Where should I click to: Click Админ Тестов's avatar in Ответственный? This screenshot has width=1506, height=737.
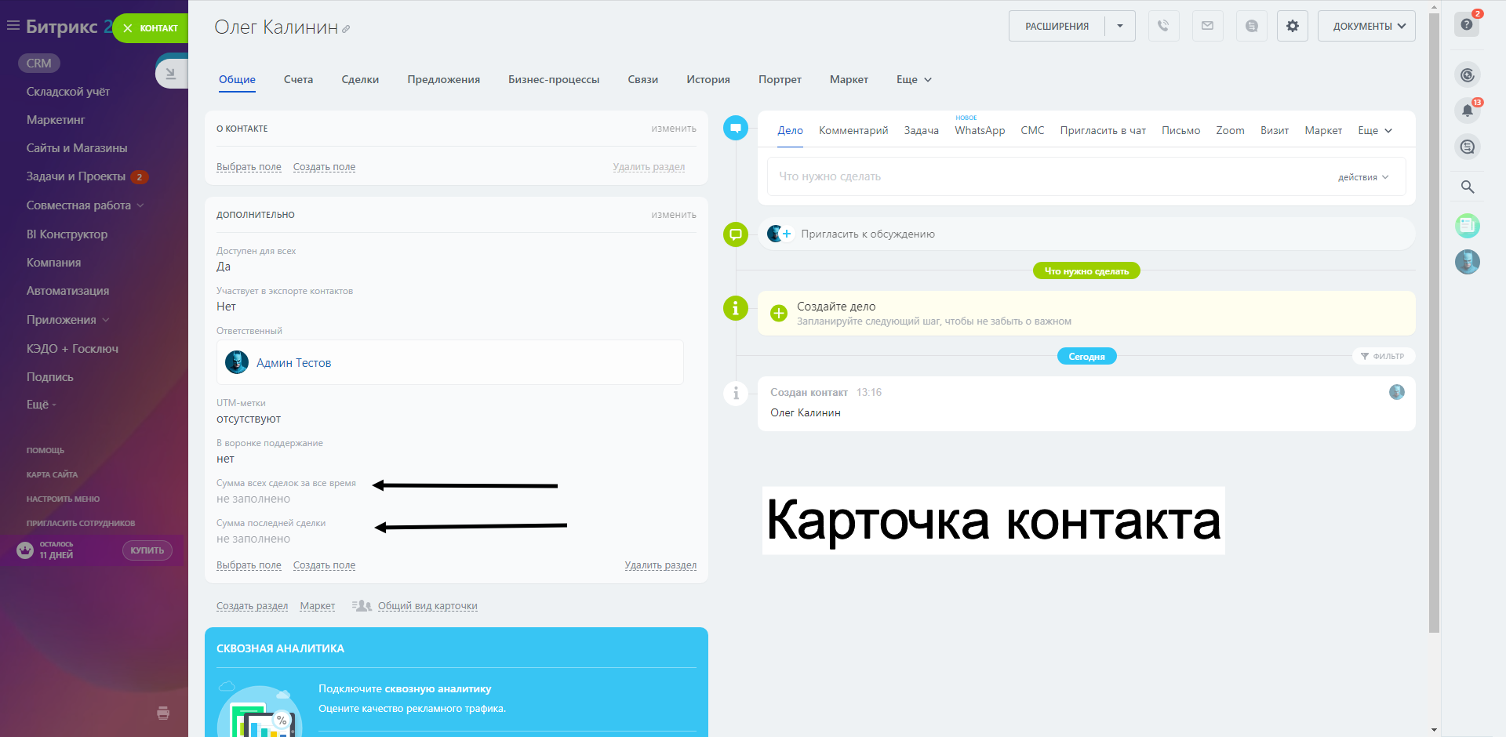click(x=237, y=362)
